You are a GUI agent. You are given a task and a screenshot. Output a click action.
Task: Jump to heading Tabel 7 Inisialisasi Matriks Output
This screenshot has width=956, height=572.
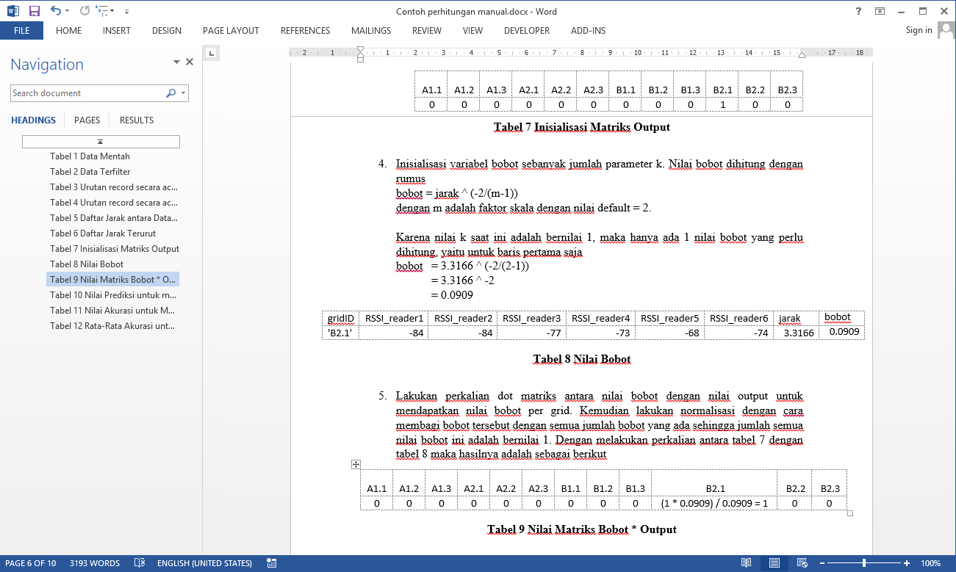click(114, 249)
